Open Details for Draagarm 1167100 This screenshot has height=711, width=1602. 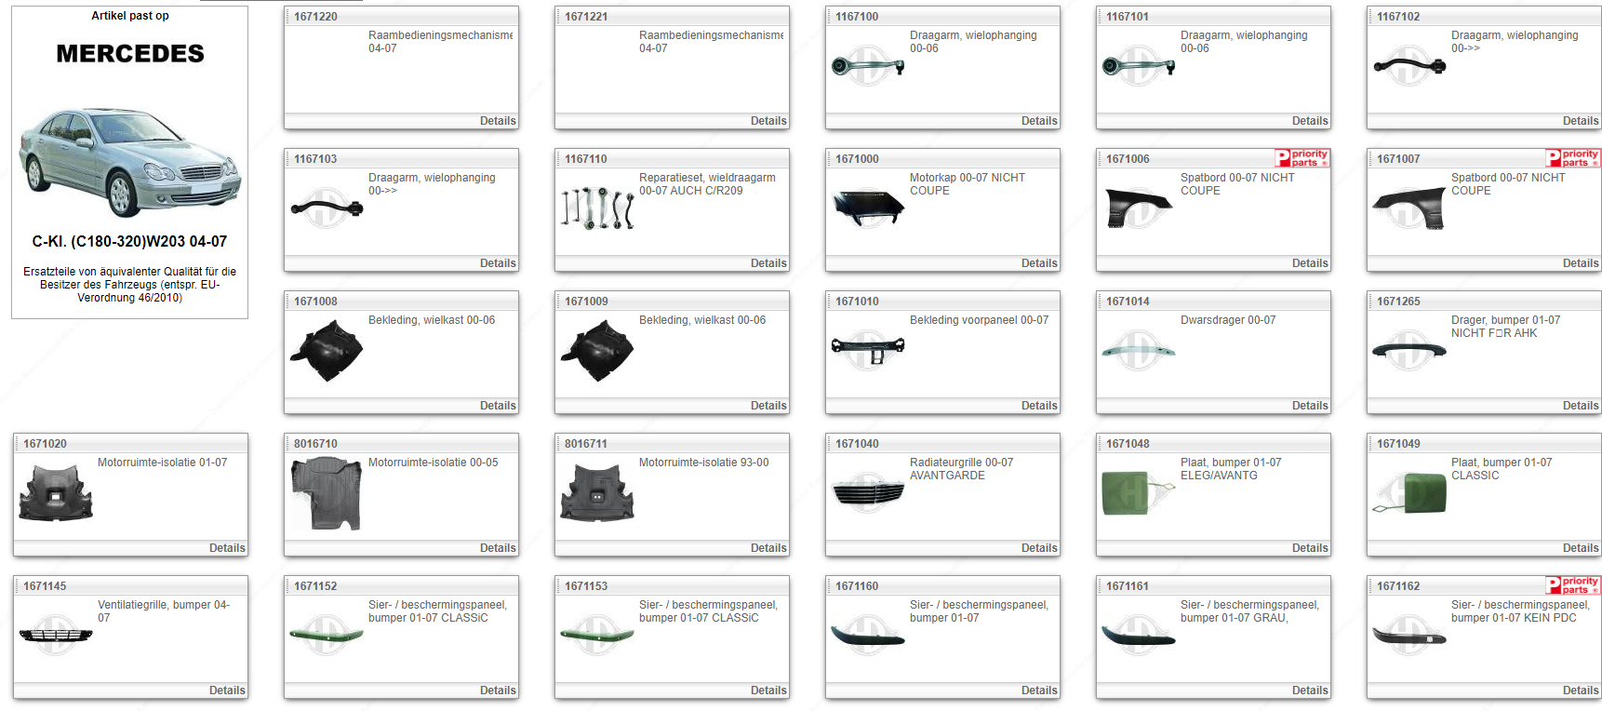pyautogui.click(x=1039, y=121)
